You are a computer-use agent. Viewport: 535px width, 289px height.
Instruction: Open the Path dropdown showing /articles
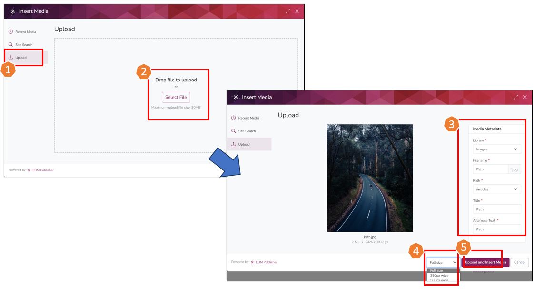pos(497,189)
